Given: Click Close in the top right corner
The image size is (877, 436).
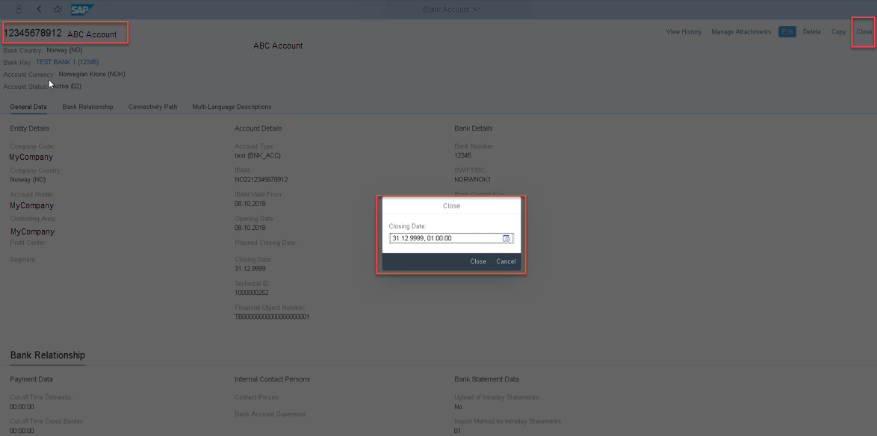Looking at the screenshot, I should (x=864, y=31).
